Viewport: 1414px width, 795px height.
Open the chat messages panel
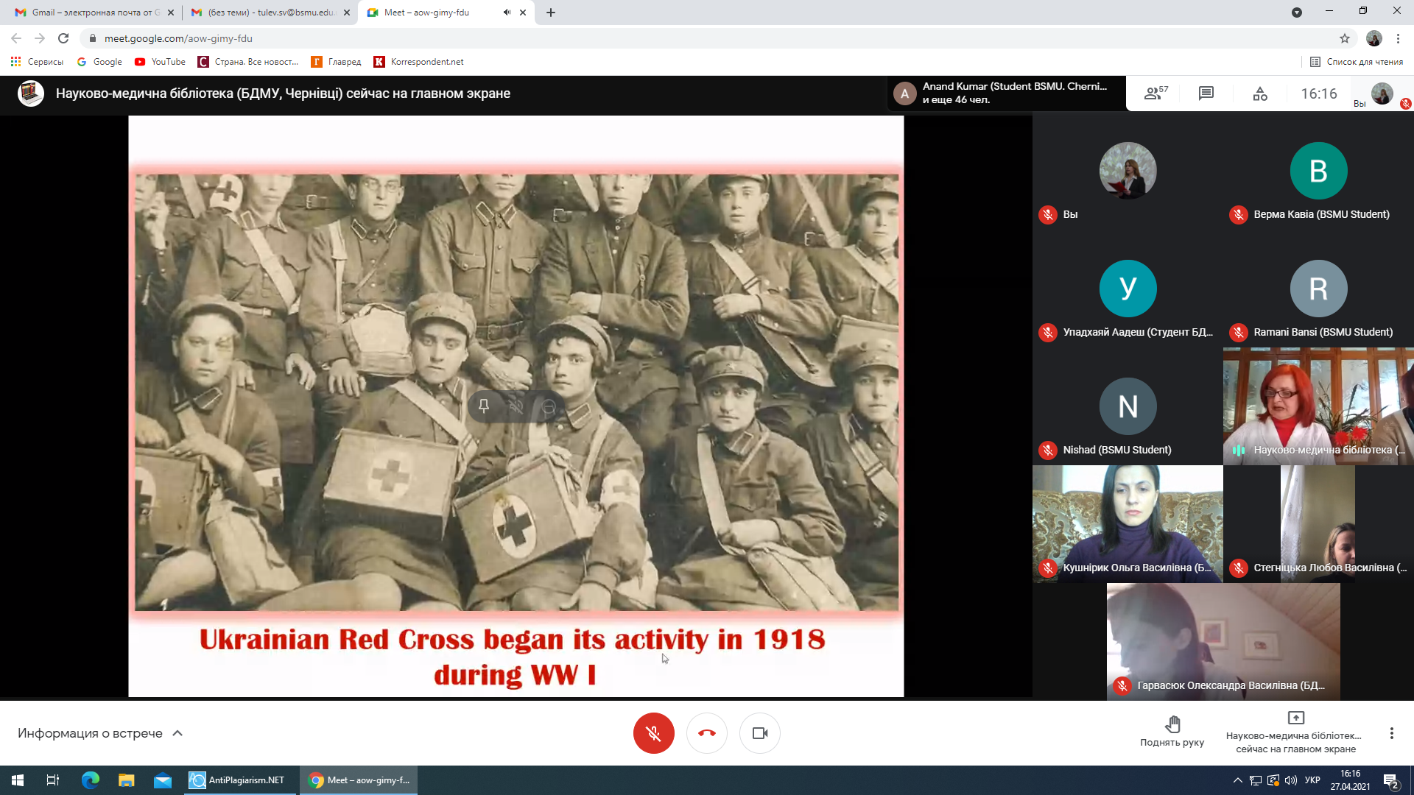1206,93
